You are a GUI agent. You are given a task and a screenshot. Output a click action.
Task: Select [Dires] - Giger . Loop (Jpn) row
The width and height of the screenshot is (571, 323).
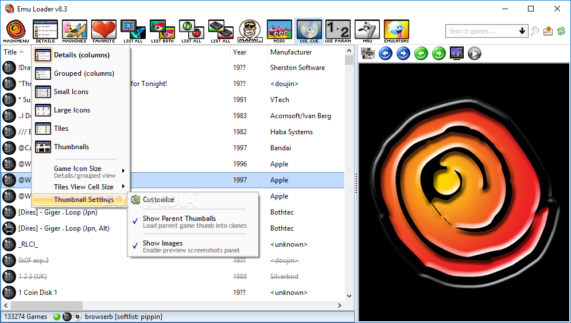click(173, 212)
